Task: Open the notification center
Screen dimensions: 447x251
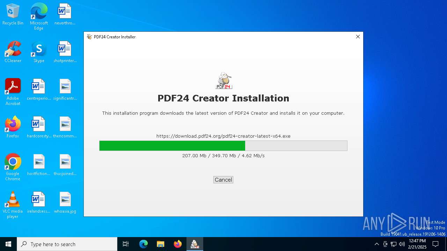Action: (435, 244)
